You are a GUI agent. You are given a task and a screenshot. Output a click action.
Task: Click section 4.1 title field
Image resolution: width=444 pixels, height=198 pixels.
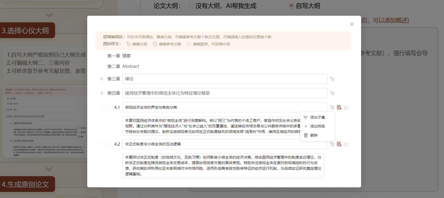coord(225,107)
